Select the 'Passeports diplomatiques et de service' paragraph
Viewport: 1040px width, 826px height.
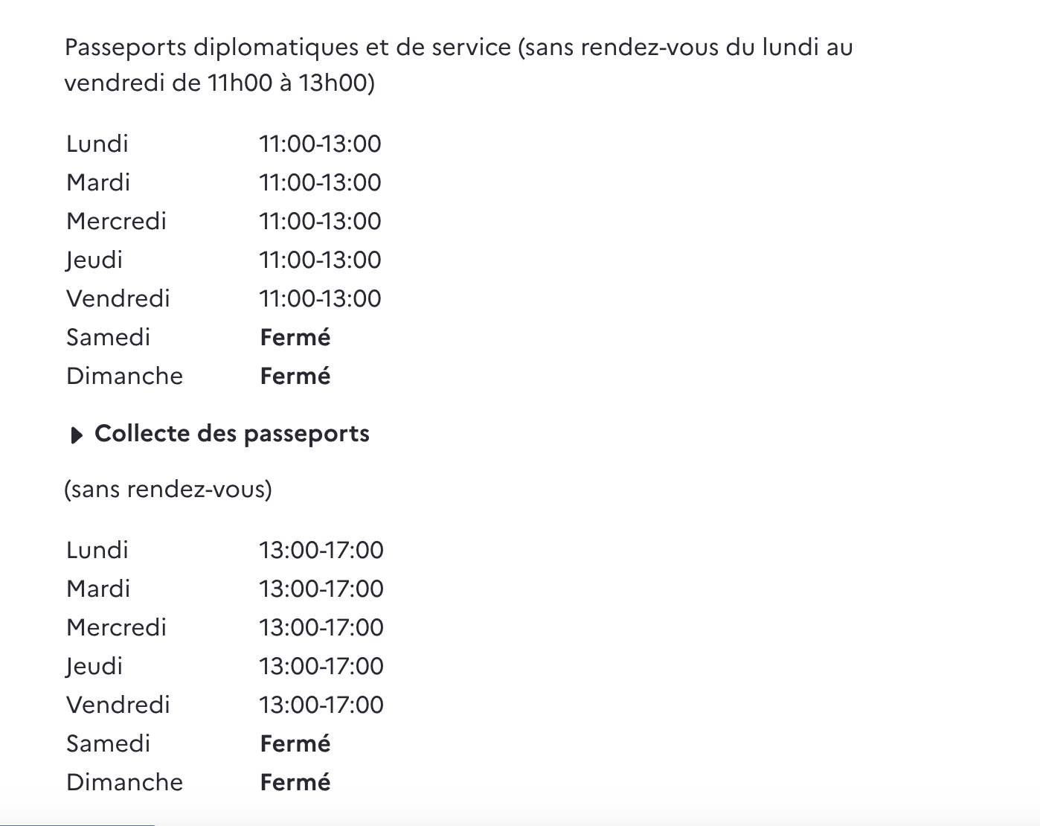tap(458, 65)
